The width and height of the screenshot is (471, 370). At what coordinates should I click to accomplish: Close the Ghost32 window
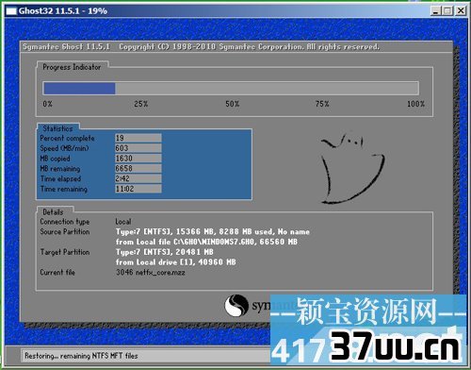tap(461, 11)
